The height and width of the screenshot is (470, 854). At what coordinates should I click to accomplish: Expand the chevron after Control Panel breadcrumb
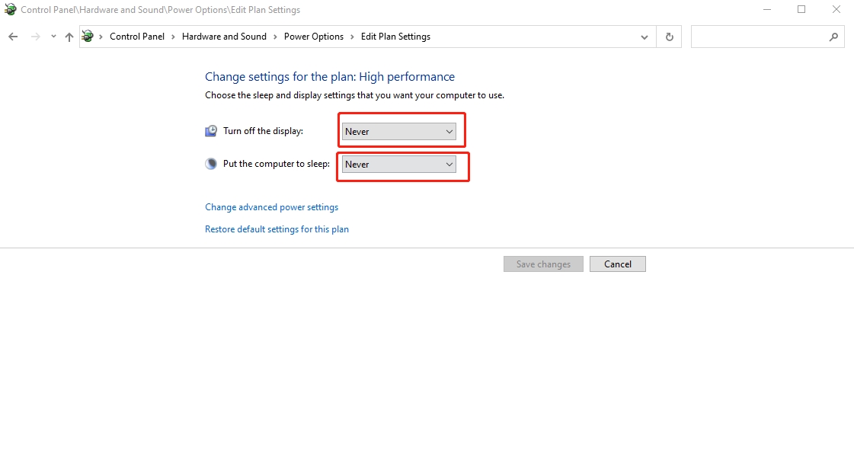[173, 37]
